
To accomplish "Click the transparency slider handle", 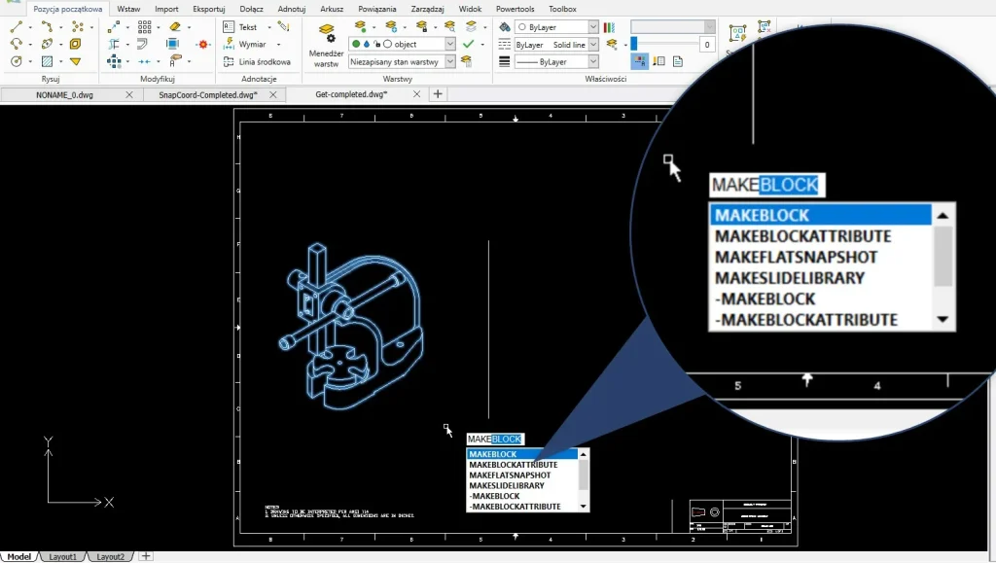I will point(634,45).
